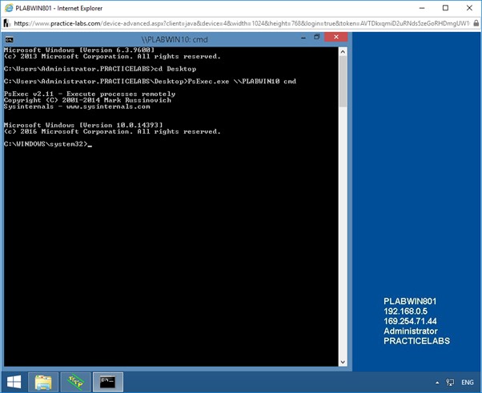Screen dimensions: 482x393
Task: Click the cd Desktop command line
Action: (x=100, y=69)
